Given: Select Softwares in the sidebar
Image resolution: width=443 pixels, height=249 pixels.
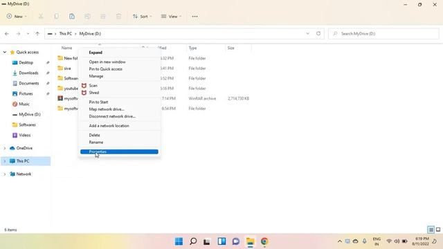Looking at the screenshot, I should pos(27,124).
